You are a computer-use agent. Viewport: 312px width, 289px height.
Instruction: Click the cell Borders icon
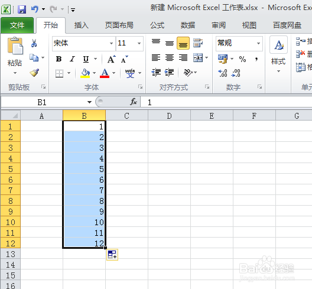[x=59, y=73]
